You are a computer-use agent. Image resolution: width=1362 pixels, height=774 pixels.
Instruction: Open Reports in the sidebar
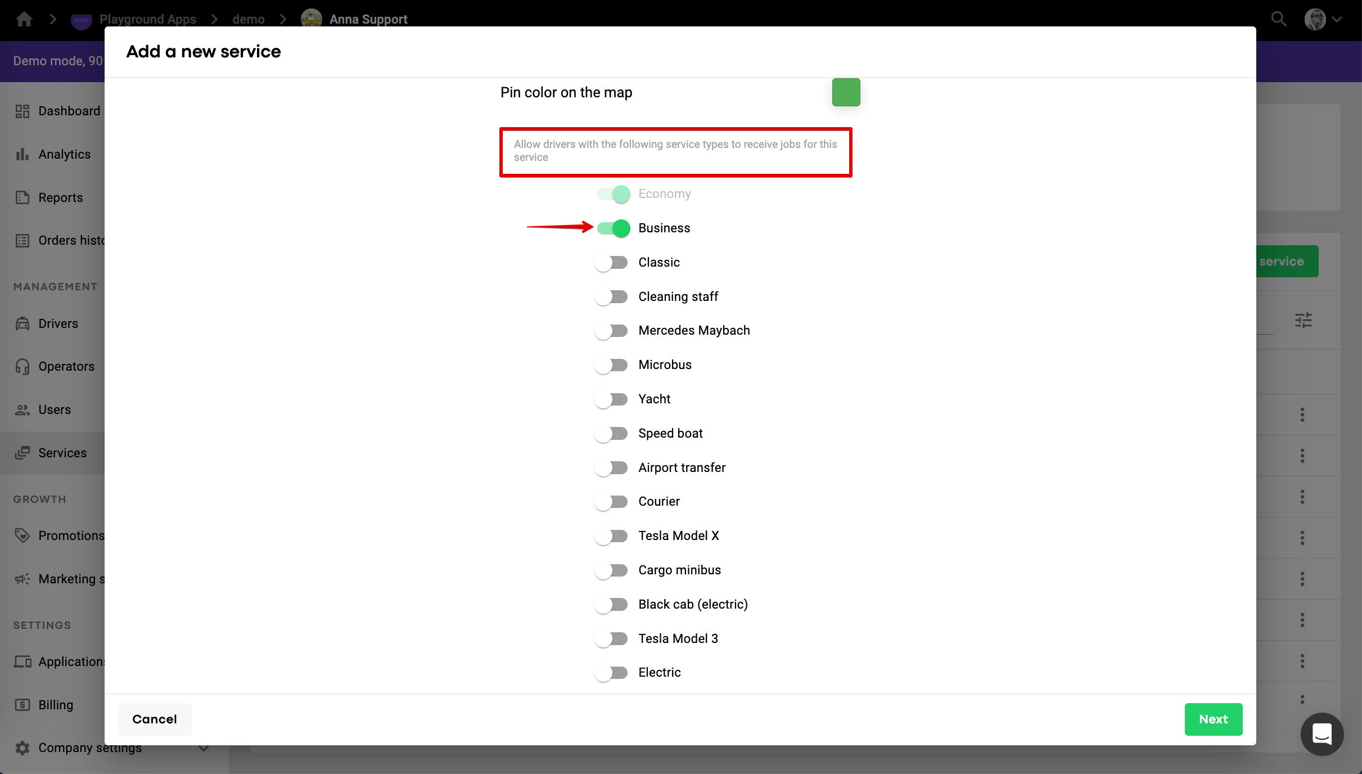point(60,197)
